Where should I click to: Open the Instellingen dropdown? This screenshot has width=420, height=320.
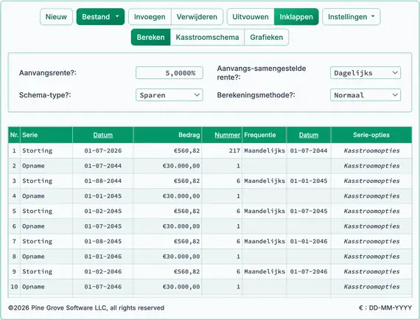[x=351, y=17]
